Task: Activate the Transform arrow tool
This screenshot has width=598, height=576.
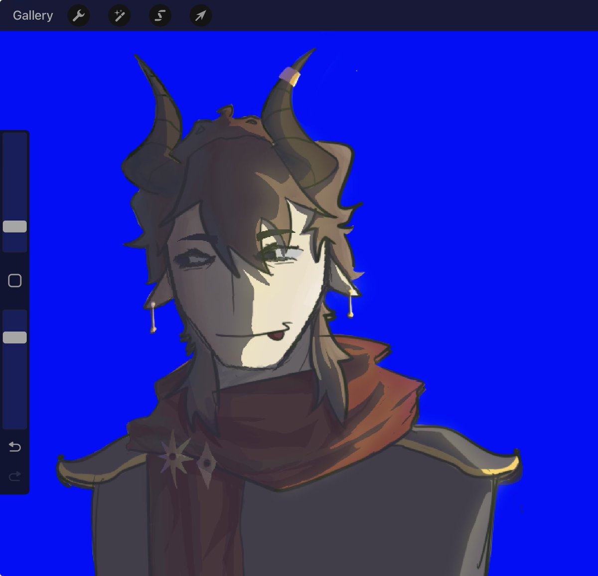Action: [x=201, y=15]
